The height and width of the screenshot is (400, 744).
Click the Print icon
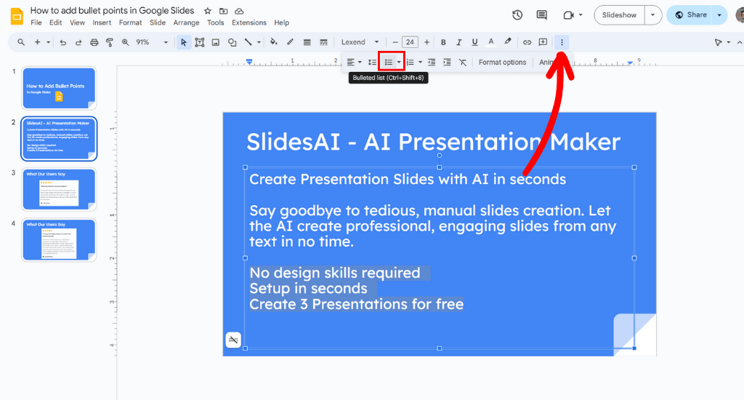(x=94, y=42)
